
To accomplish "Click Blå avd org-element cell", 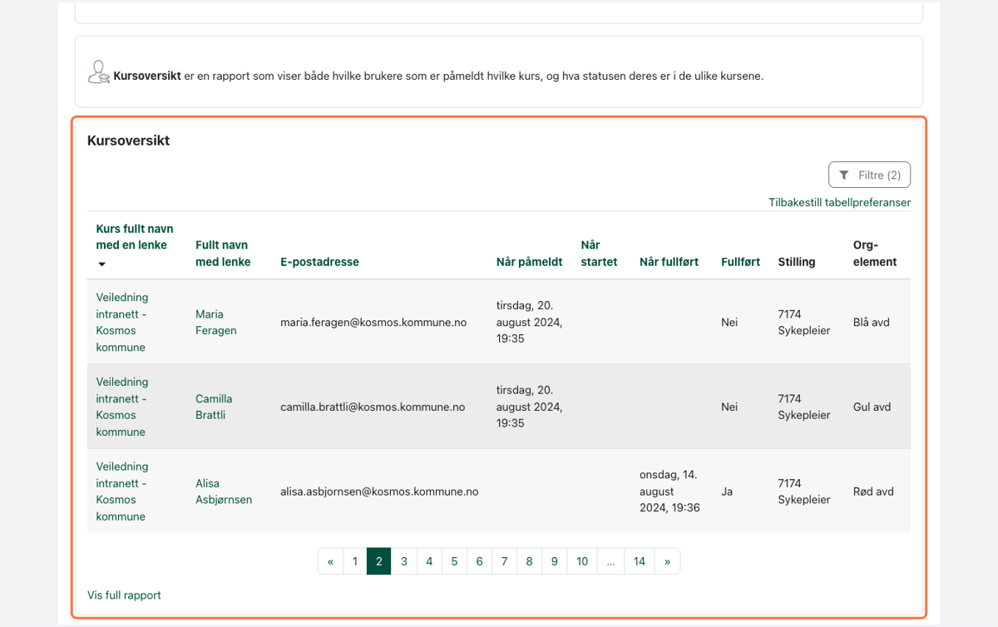I will (872, 323).
